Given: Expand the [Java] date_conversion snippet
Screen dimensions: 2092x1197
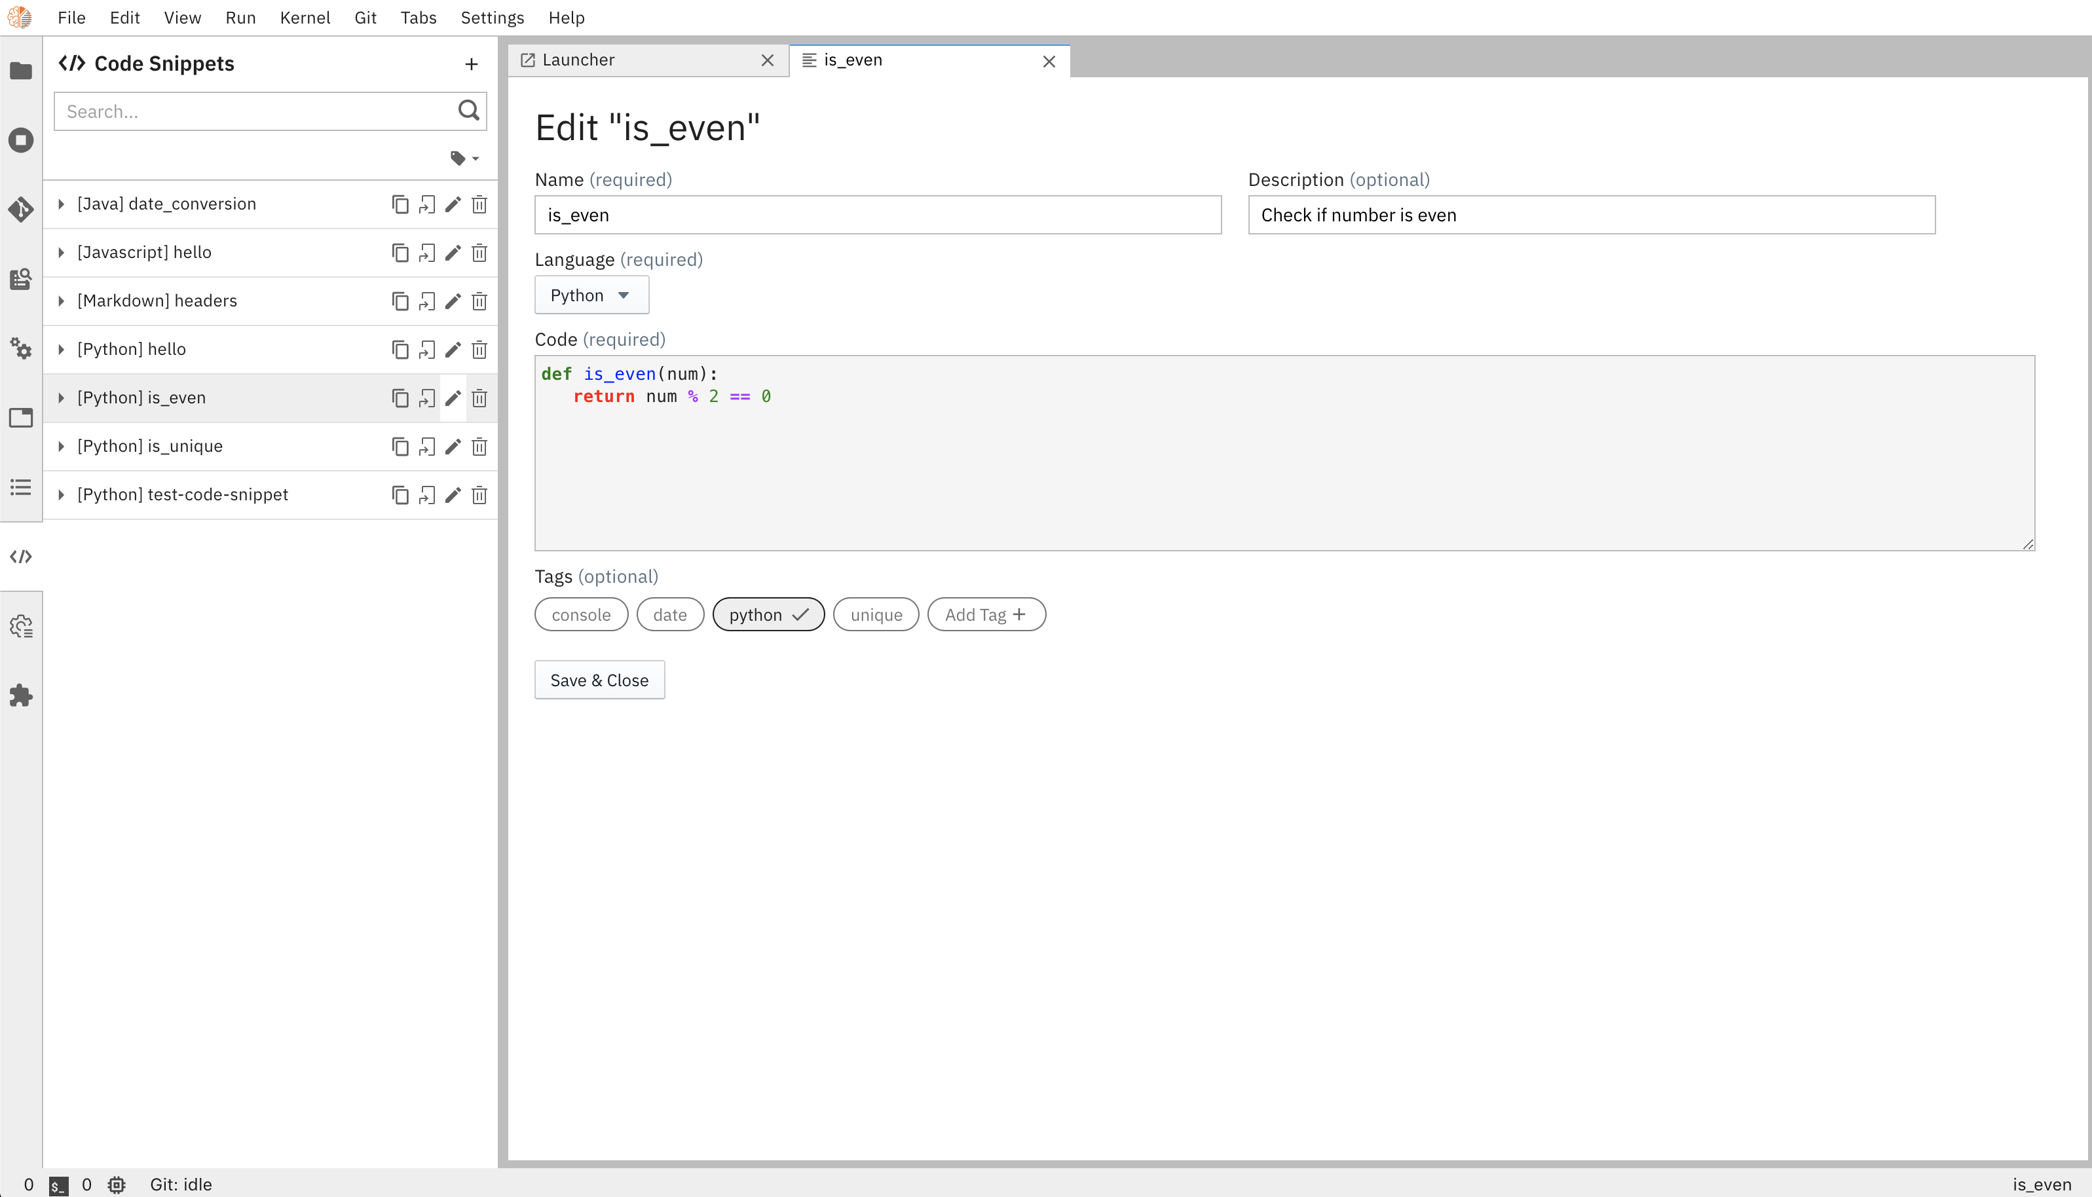Looking at the screenshot, I should click(x=61, y=204).
